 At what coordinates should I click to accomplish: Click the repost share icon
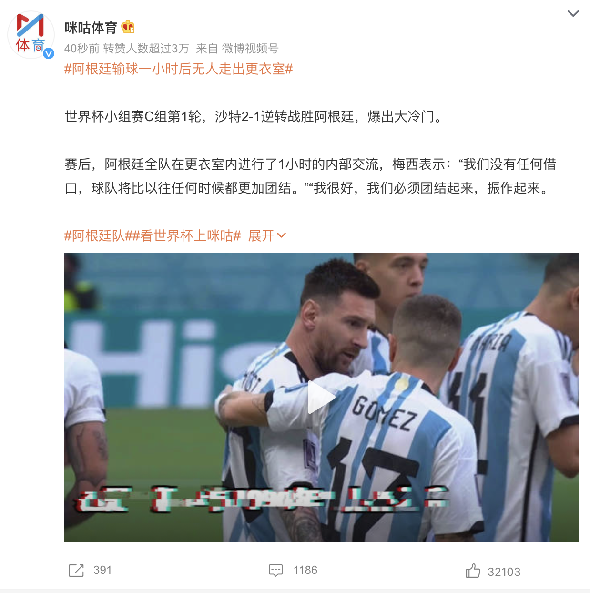pyautogui.click(x=76, y=570)
